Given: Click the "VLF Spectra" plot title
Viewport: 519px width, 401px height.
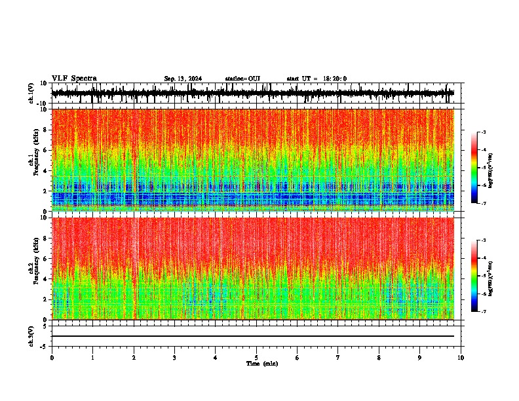Looking at the screenshot, I should (x=74, y=79).
